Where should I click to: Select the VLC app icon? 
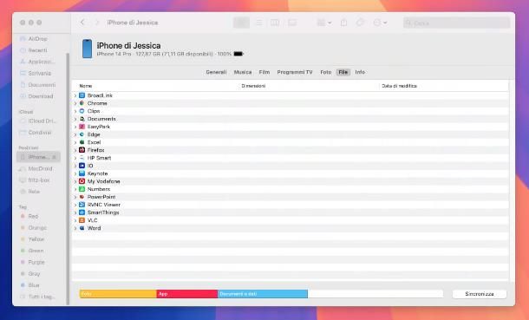click(x=82, y=220)
